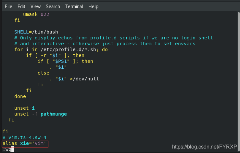Open the Search menu
This screenshot has width=240, height=153.
53,7
